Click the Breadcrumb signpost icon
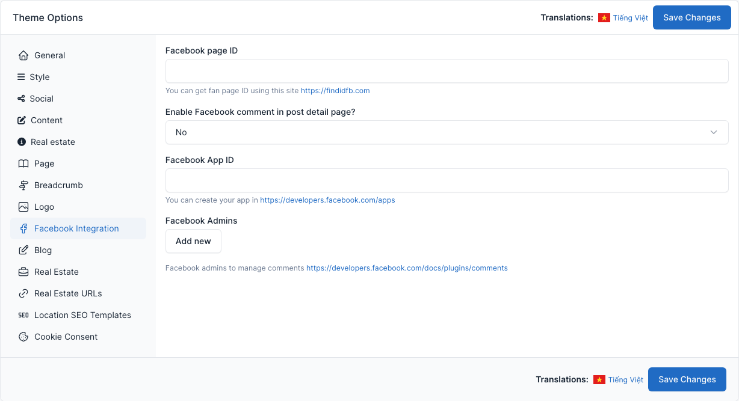 coord(23,185)
